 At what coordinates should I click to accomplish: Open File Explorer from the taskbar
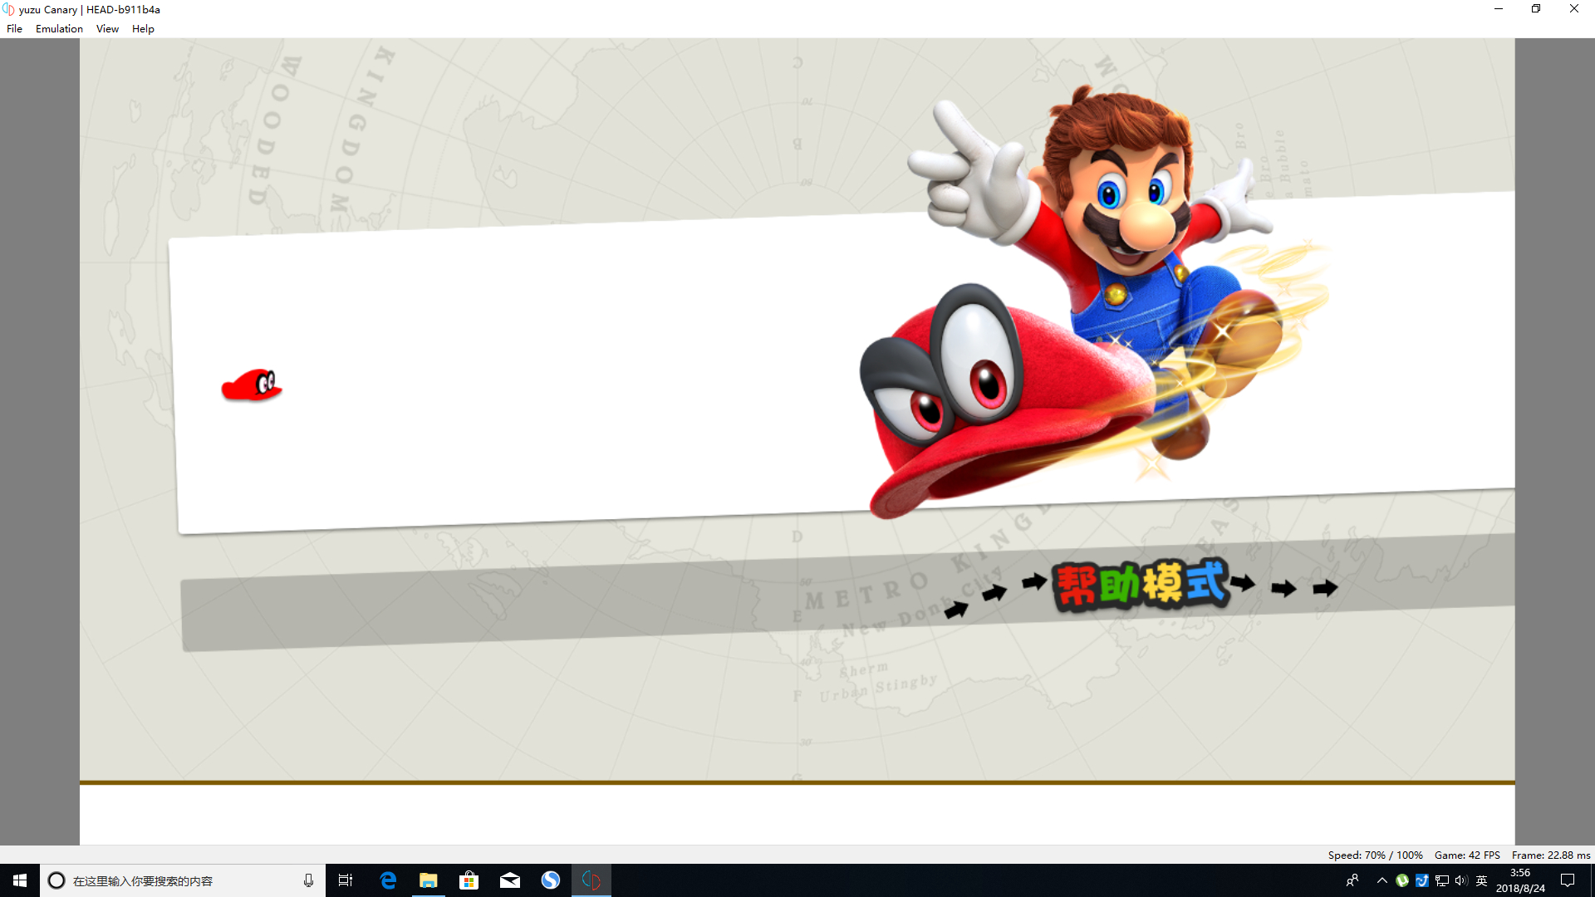point(429,880)
